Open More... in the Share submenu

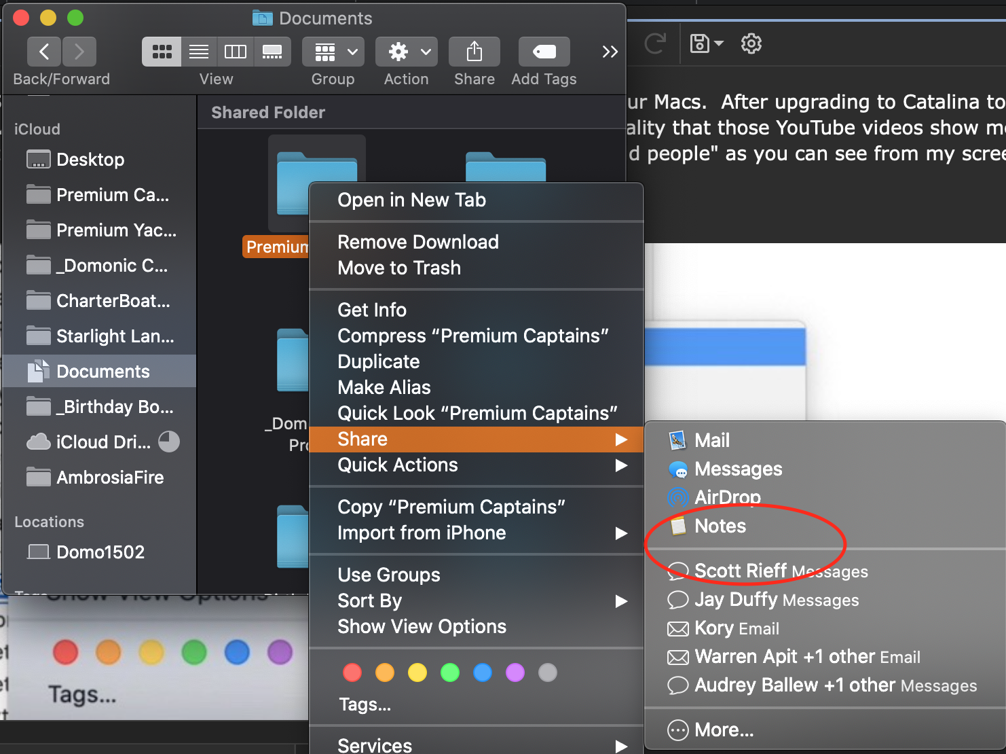pyautogui.click(x=825, y=730)
